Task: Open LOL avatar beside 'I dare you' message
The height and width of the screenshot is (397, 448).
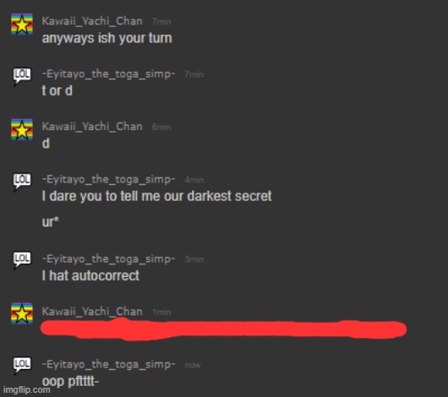Action: coord(22,182)
